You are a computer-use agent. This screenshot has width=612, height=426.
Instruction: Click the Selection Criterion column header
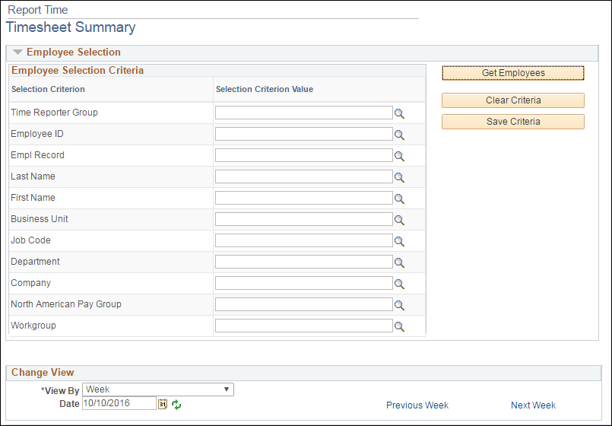(48, 89)
